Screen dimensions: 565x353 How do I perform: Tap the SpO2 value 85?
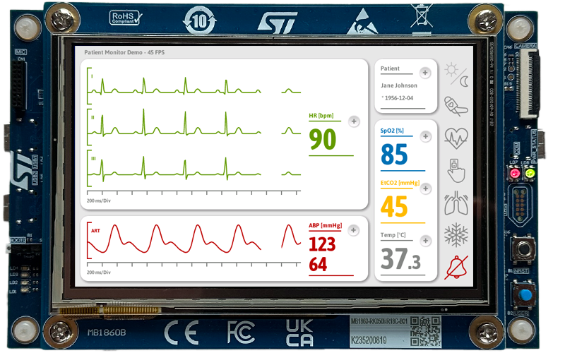tap(395, 155)
